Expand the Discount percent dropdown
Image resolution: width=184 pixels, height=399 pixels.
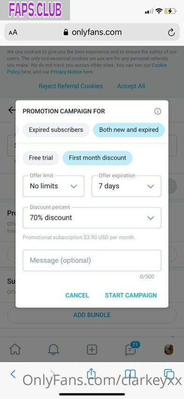click(92, 217)
